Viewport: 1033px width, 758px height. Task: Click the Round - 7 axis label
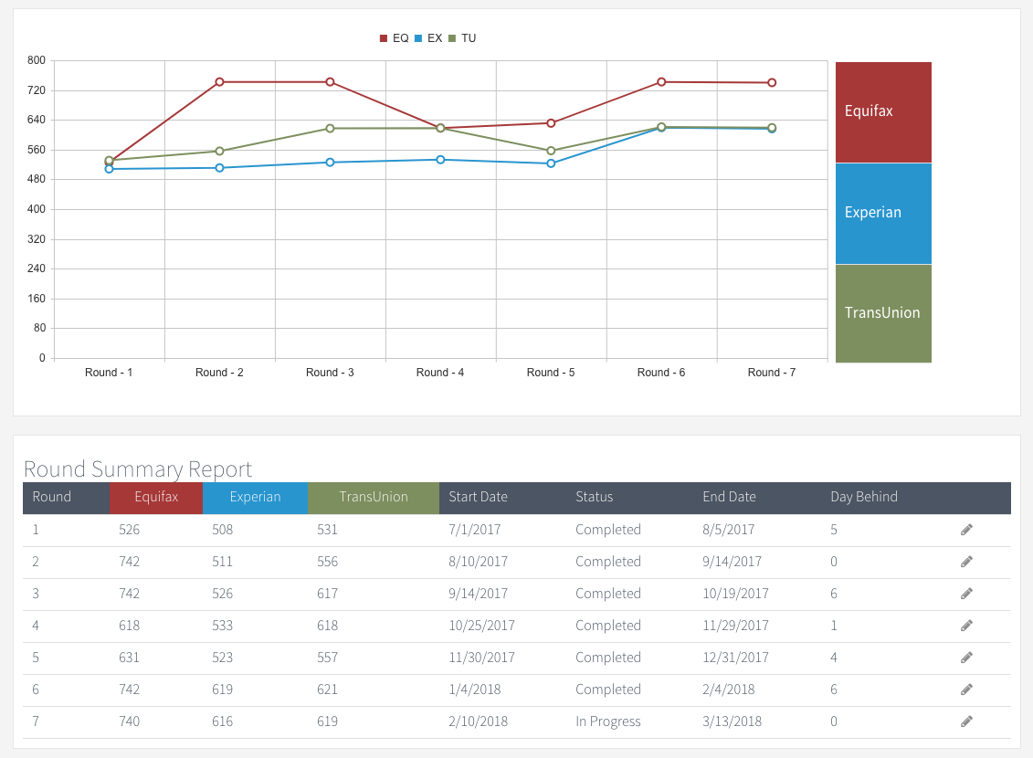pos(772,373)
